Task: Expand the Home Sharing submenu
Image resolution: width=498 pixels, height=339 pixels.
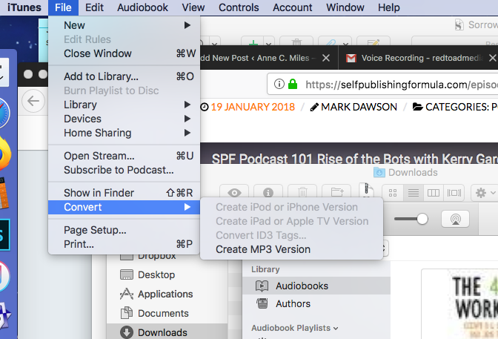Action: pos(124,133)
